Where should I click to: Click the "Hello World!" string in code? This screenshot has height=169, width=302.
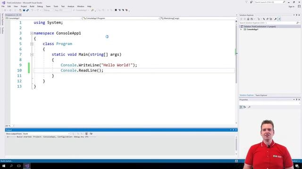pyautogui.click(x=117, y=65)
